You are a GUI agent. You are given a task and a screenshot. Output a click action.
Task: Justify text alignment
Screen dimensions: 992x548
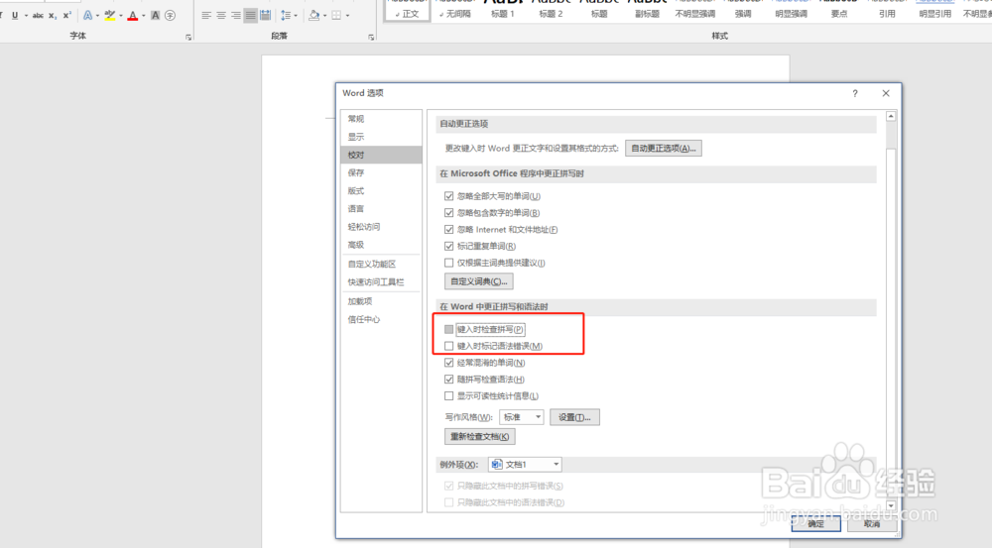tap(251, 15)
